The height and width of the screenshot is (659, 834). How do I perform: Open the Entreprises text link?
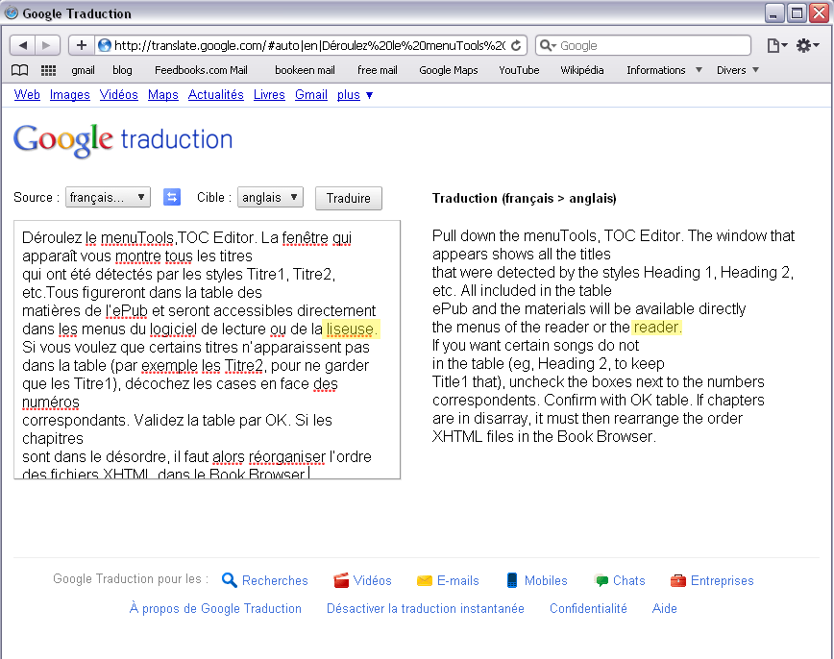coord(723,581)
